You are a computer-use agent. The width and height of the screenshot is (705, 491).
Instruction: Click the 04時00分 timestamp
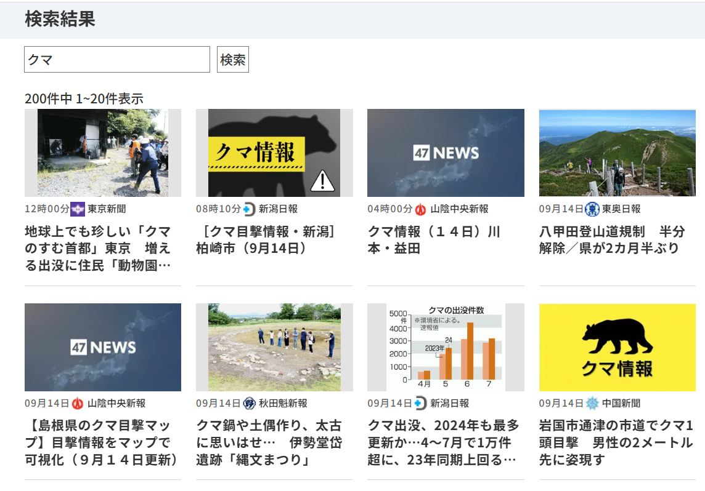(390, 209)
